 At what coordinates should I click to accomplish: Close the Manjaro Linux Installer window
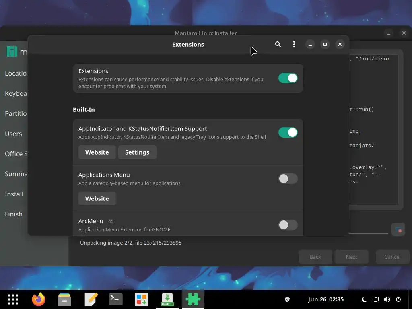[404, 33]
